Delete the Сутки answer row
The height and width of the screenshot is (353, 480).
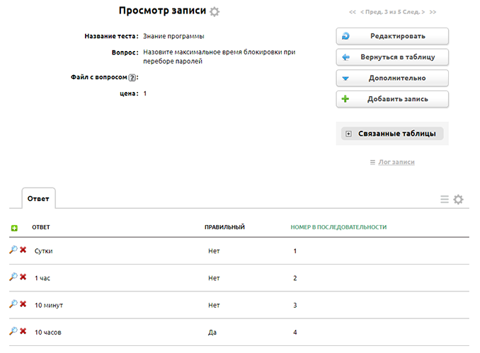tap(23, 250)
